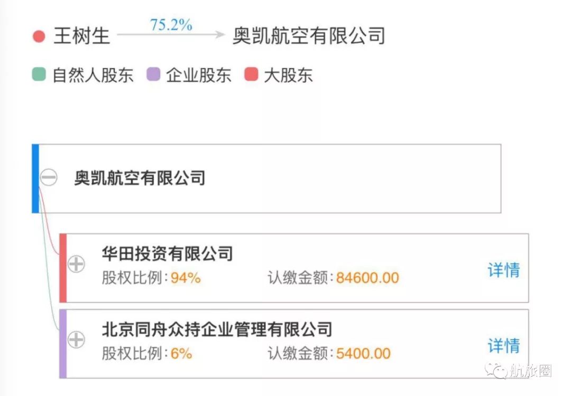The height and width of the screenshot is (396, 571).
Task: Click the 奥凯航空有限公司 tree root title
Action: [140, 178]
